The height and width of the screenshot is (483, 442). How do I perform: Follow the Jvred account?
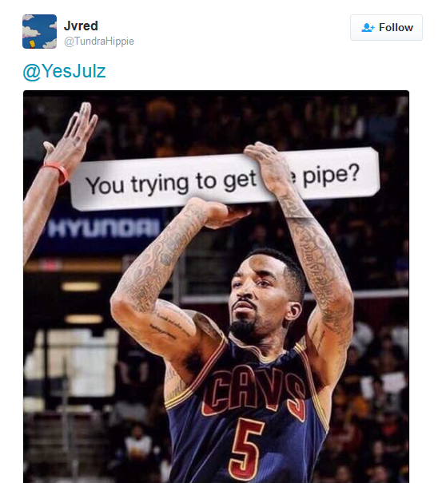coord(386,27)
